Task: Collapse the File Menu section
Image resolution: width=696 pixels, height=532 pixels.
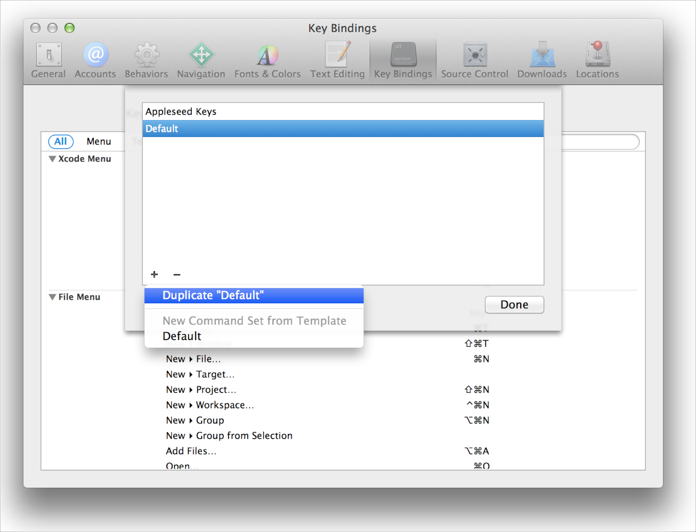Action: [x=52, y=297]
